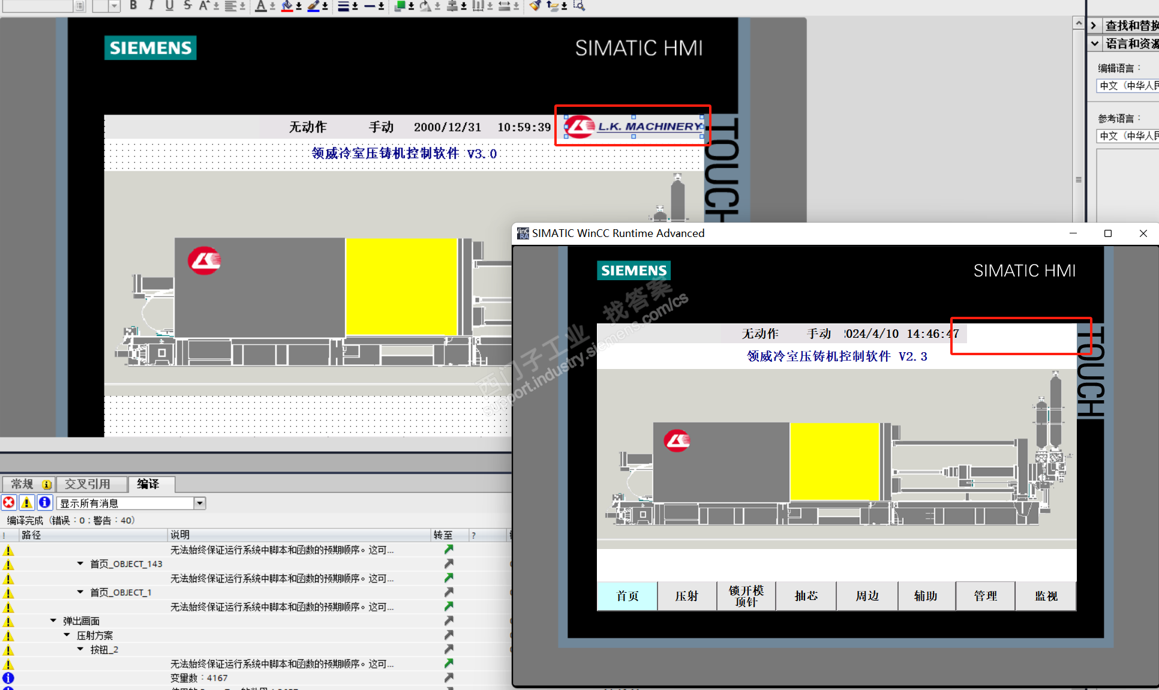This screenshot has height=690, width=1159.
Task: Toggle the error messages filter
Action: point(9,503)
